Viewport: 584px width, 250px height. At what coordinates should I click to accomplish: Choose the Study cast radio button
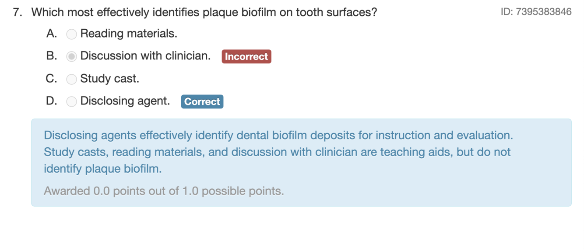pyautogui.click(x=71, y=79)
